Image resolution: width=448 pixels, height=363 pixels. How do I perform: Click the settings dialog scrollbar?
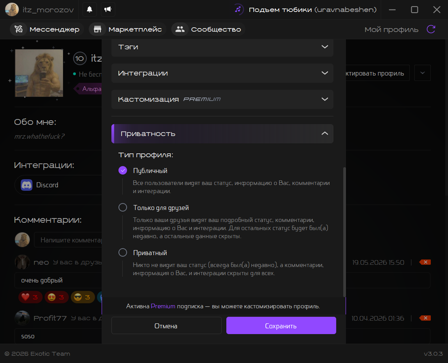pyautogui.click(x=344, y=232)
